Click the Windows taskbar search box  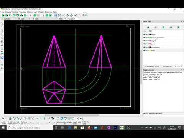tap(30, 128)
